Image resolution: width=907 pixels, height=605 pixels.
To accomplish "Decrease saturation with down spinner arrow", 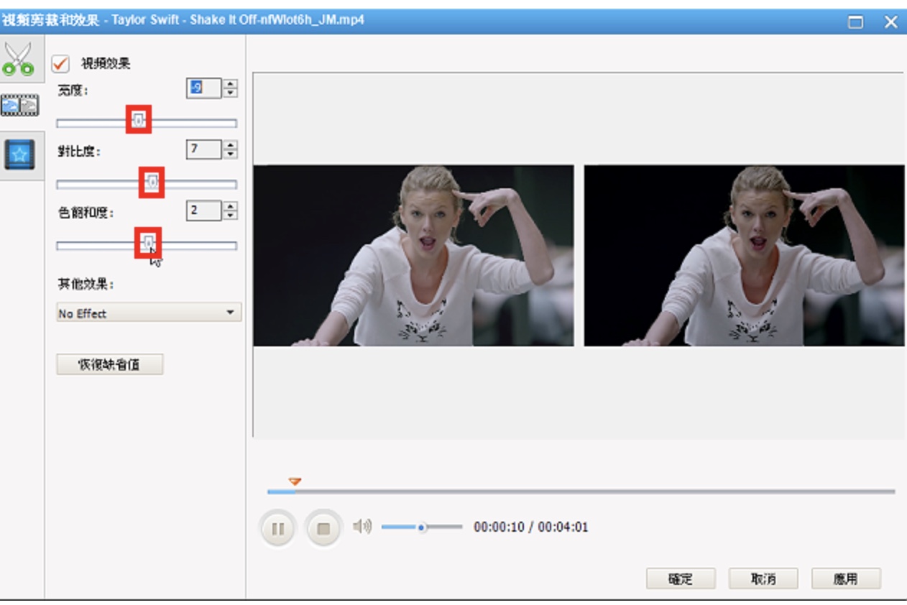I will pyautogui.click(x=230, y=216).
